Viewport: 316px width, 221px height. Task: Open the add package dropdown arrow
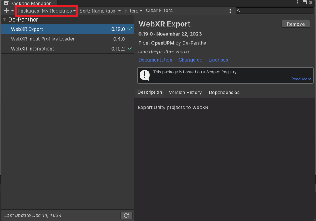pos(13,11)
